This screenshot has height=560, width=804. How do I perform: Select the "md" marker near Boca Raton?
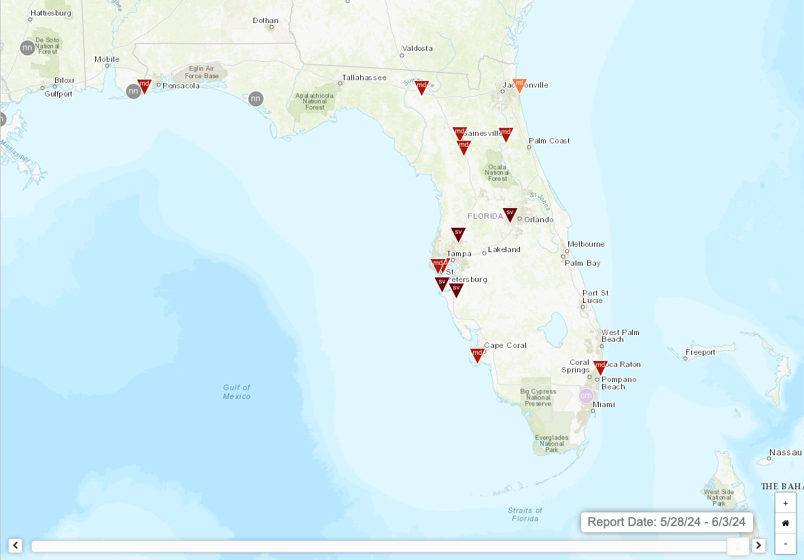601,366
